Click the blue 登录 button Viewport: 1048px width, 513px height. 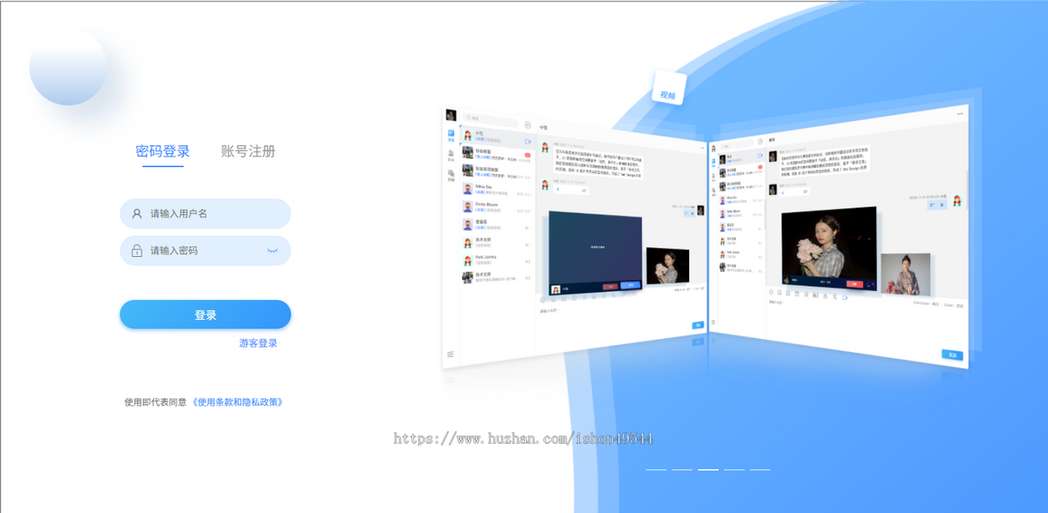[205, 315]
